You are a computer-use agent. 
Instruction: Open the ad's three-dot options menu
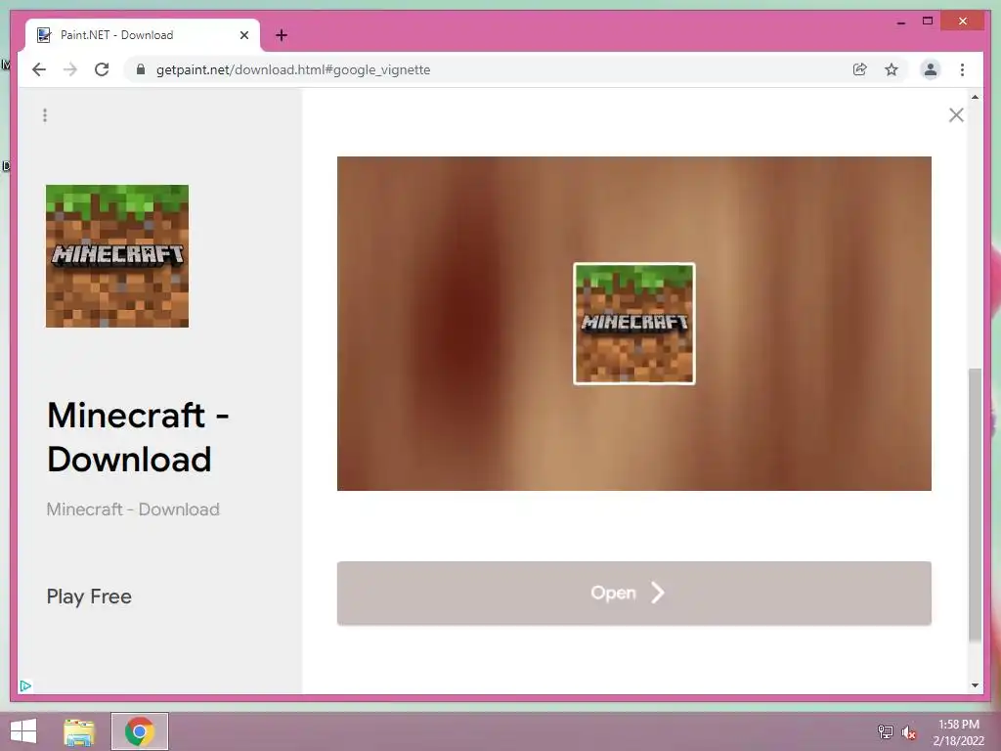(45, 115)
